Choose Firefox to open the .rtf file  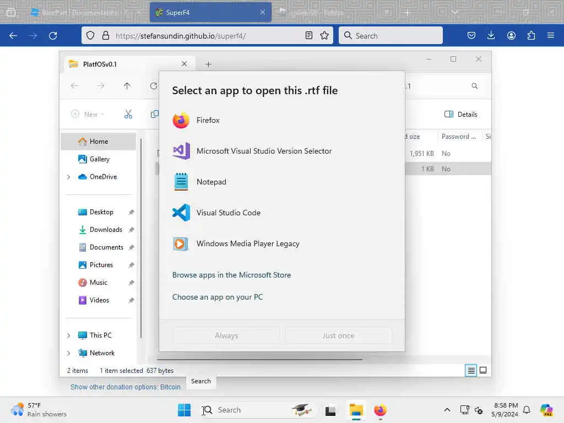(x=281, y=120)
